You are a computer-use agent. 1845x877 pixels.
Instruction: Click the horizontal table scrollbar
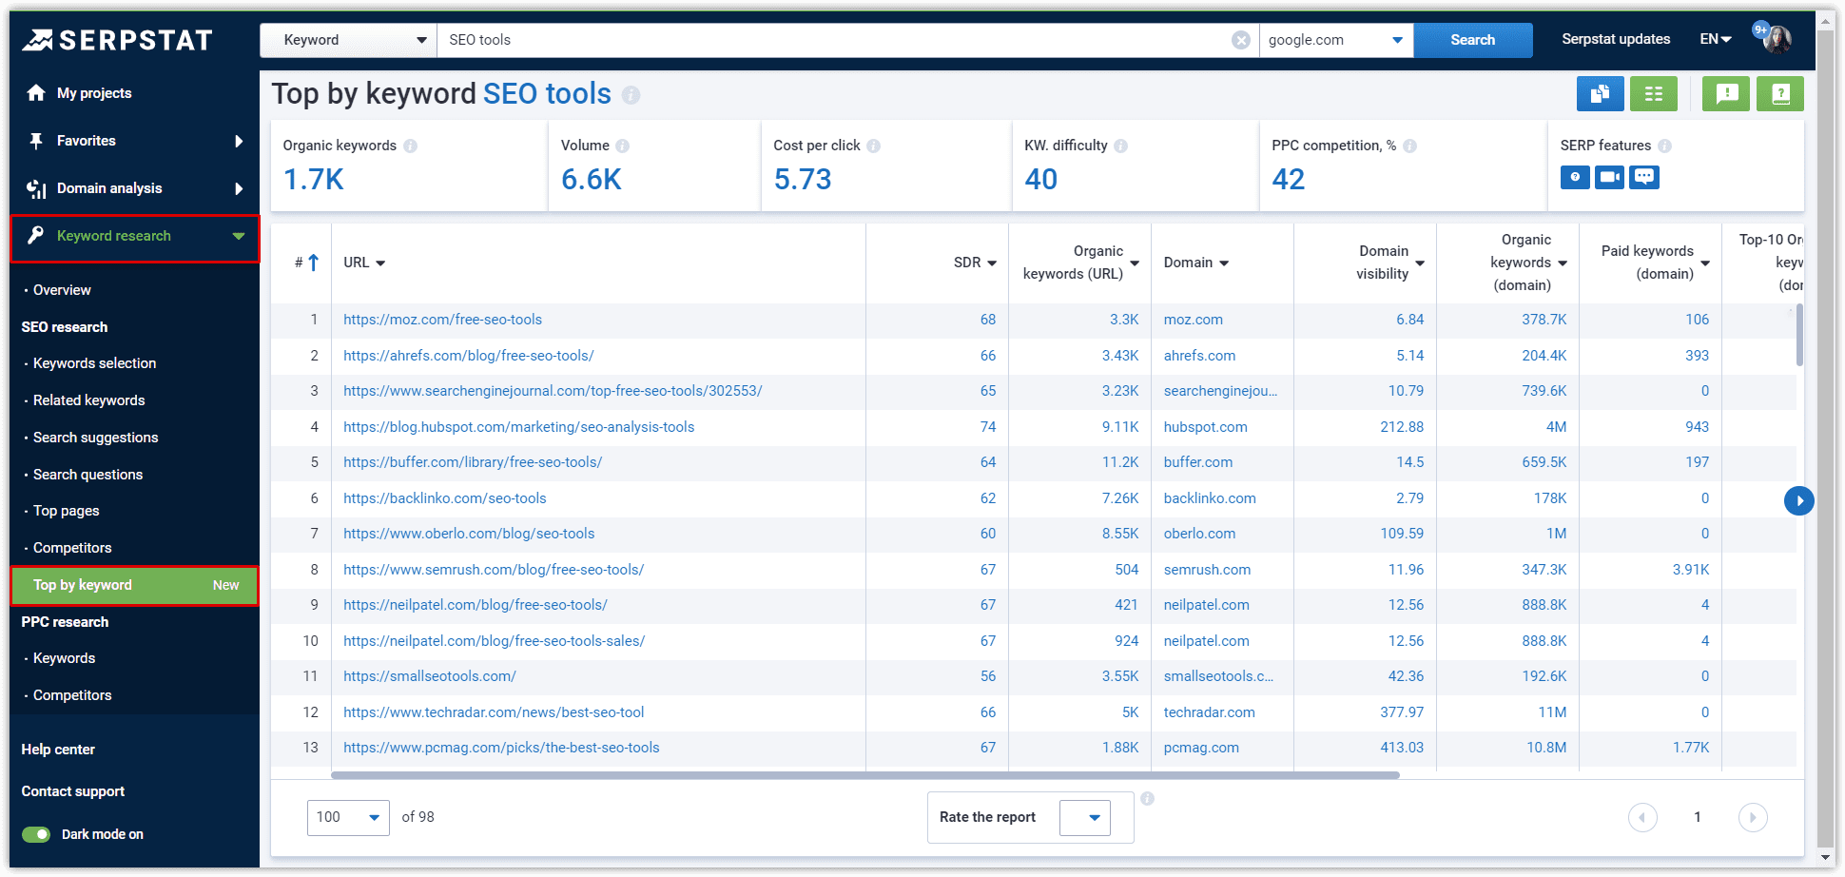pyautogui.click(x=864, y=775)
